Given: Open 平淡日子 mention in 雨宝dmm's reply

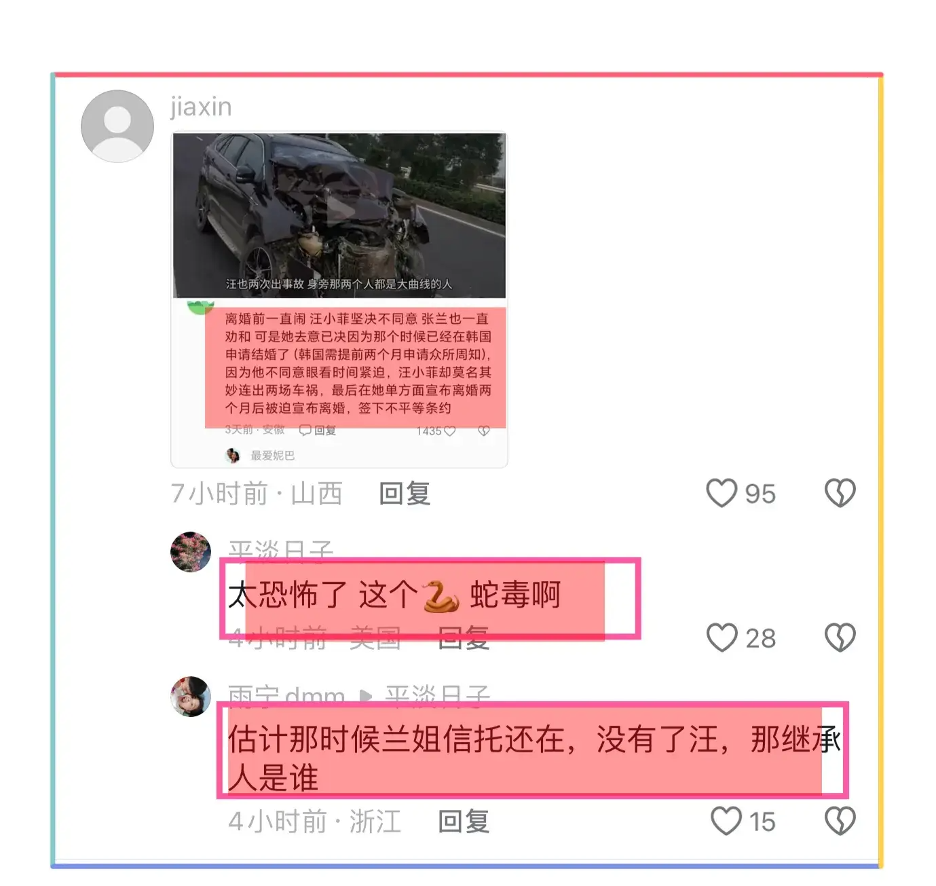Looking at the screenshot, I should [438, 695].
